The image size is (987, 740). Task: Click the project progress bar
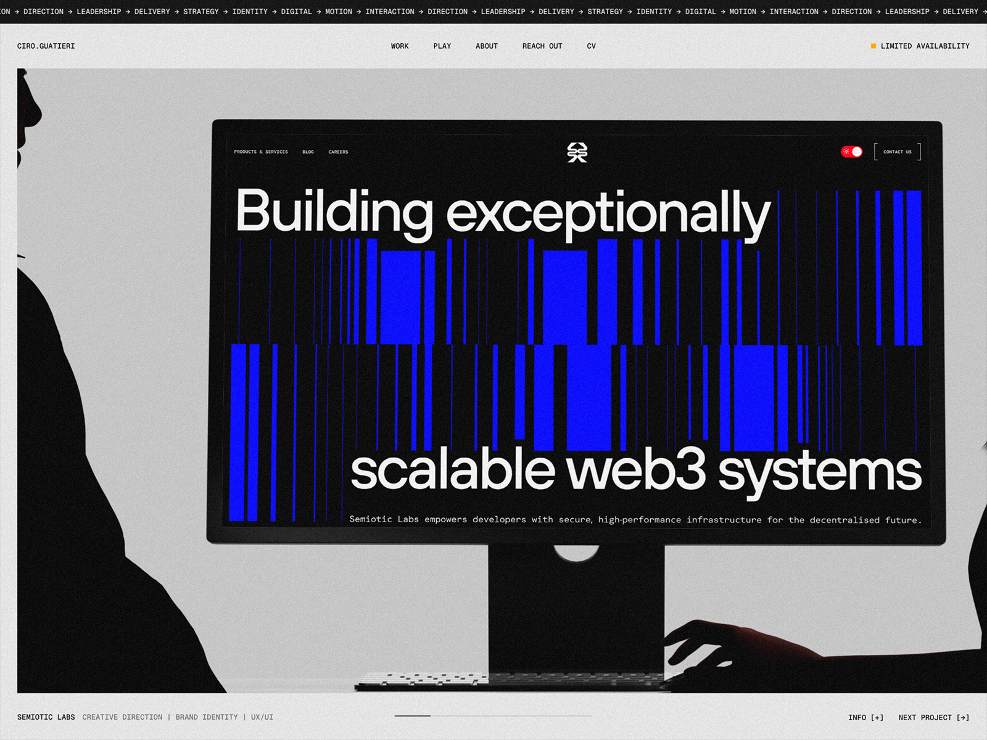493,716
